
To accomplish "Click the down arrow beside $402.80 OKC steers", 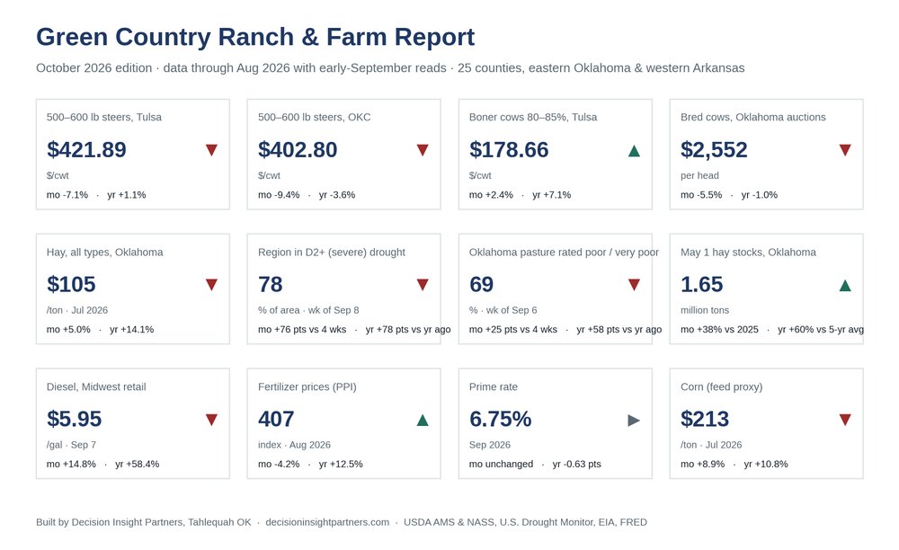I will (423, 150).
